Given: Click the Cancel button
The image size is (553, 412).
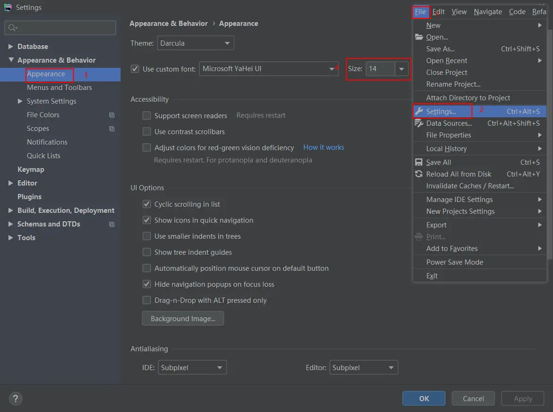Looking at the screenshot, I should tap(473, 399).
